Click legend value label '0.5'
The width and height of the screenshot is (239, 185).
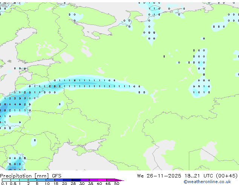tap(13, 183)
